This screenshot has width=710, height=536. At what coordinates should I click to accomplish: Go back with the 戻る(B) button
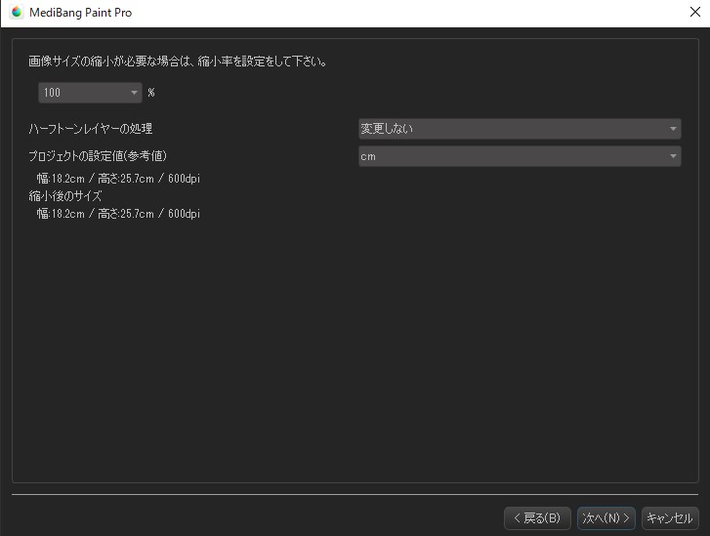pos(537,517)
